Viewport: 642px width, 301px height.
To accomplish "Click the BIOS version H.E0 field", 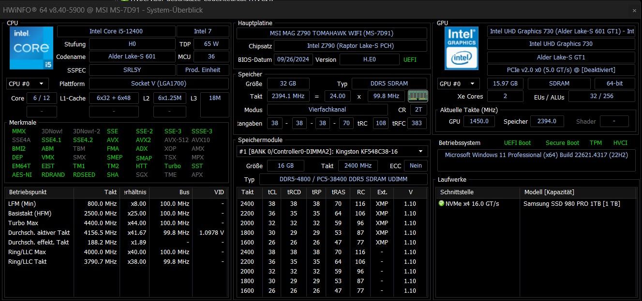I will point(369,60).
